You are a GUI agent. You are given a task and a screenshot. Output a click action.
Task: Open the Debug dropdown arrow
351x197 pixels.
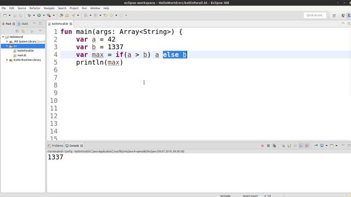point(34,15)
